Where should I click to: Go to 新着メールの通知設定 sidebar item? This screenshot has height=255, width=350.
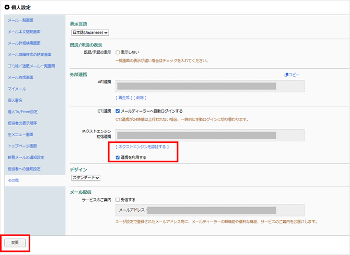point(26,157)
